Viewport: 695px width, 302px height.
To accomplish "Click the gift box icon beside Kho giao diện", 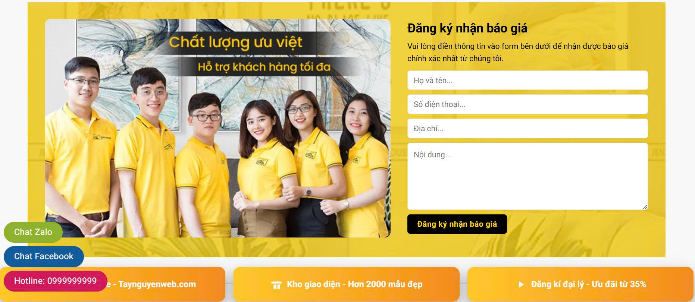I will point(276,285).
